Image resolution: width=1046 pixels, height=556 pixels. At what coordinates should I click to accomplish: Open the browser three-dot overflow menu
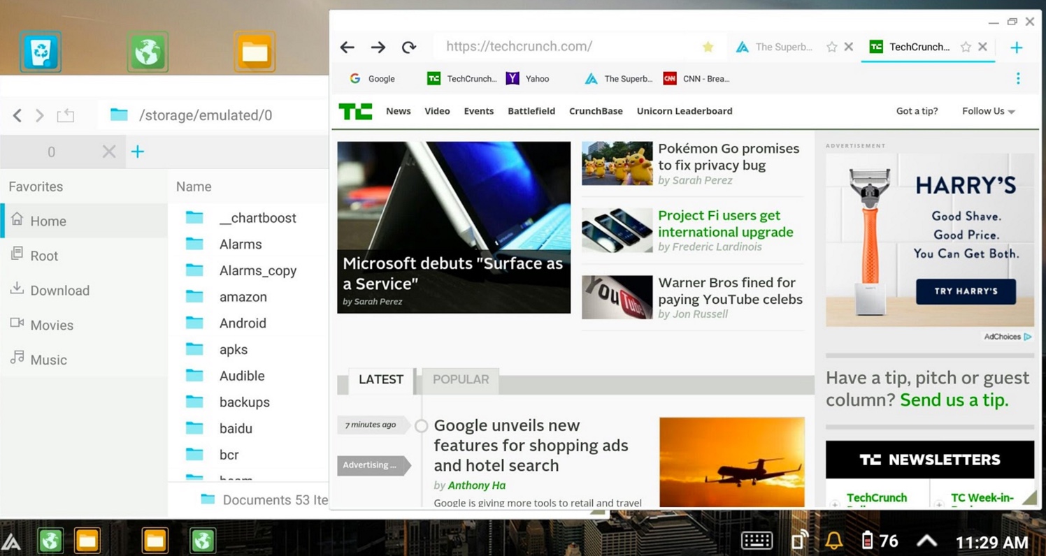[x=1018, y=79]
